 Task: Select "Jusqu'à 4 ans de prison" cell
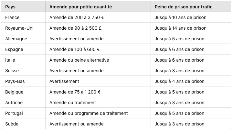(x=180, y=81)
